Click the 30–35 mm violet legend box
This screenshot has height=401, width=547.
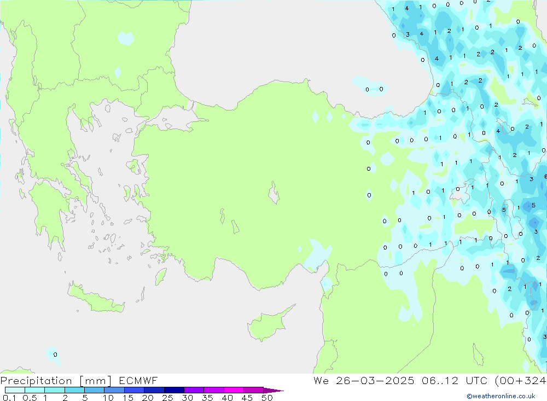click(194, 390)
